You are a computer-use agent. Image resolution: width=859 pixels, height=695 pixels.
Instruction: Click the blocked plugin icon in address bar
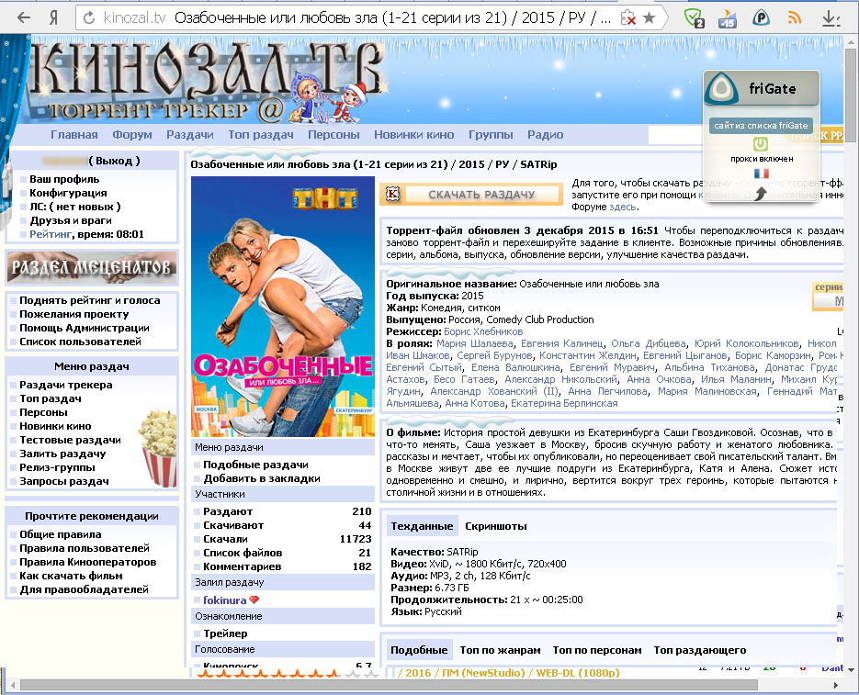click(x=627, y=18)
